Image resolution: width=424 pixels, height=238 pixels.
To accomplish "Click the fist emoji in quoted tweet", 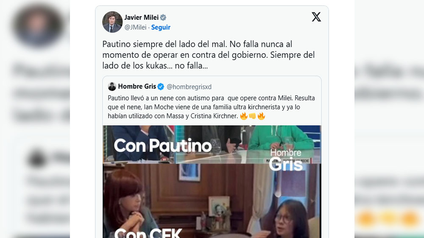I will 252,116.
